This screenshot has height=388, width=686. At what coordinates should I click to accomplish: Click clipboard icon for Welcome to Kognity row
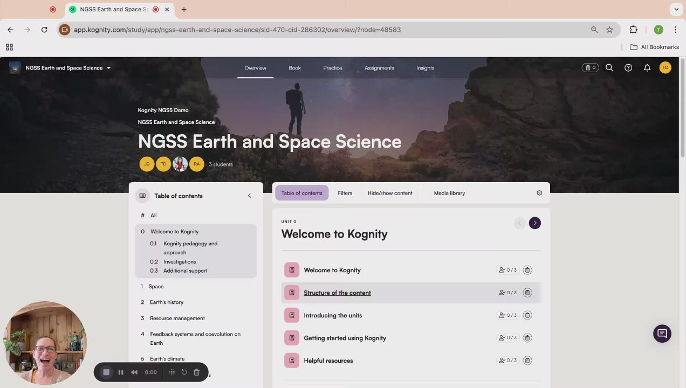(x=527, y=270)
